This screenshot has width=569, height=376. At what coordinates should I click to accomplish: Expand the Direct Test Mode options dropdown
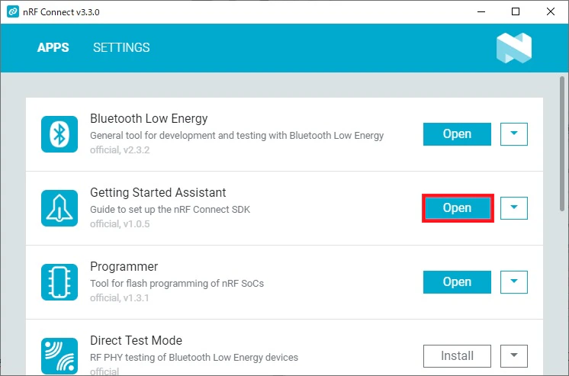click(514, 356)
